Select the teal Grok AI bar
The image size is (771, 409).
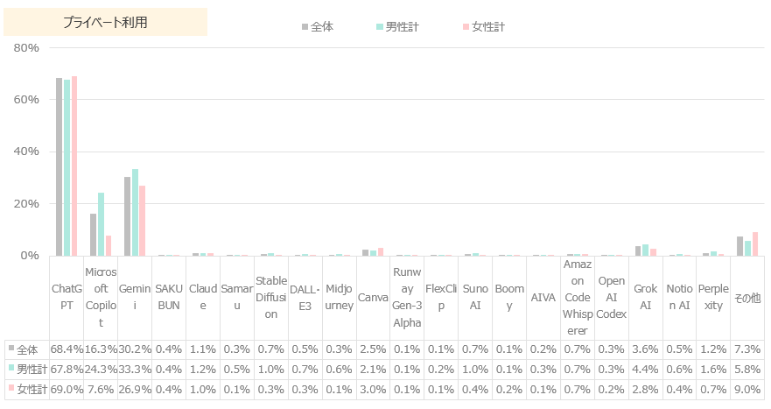645,250
